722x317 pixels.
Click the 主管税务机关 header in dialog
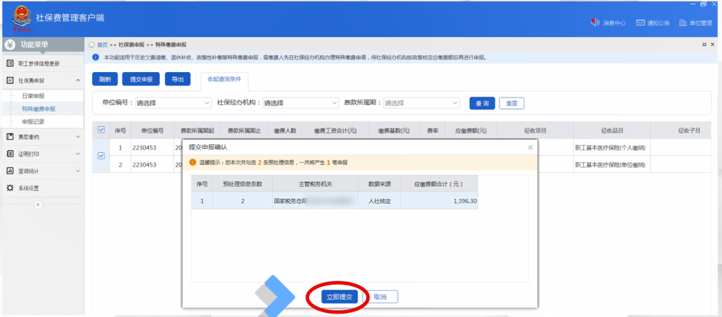click(x=316, y=184)
